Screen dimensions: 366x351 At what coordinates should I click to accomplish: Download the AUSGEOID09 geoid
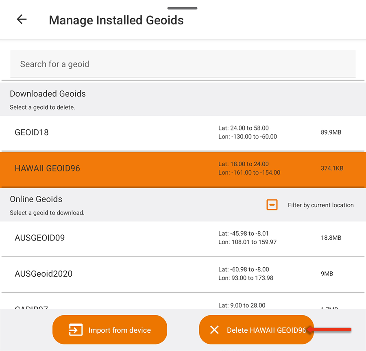[x=183, y=238]
